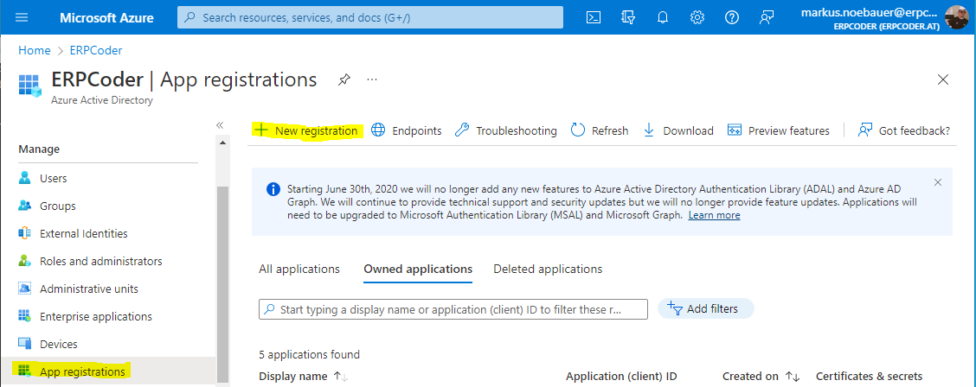Open the Directories and subscriptions filter icon

point(628,17)
